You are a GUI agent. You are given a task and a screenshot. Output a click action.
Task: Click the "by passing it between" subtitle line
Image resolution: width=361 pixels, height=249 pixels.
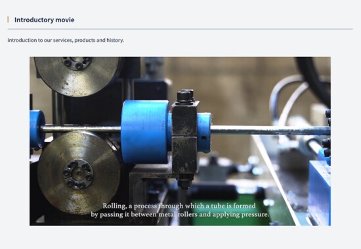(180, 214)
